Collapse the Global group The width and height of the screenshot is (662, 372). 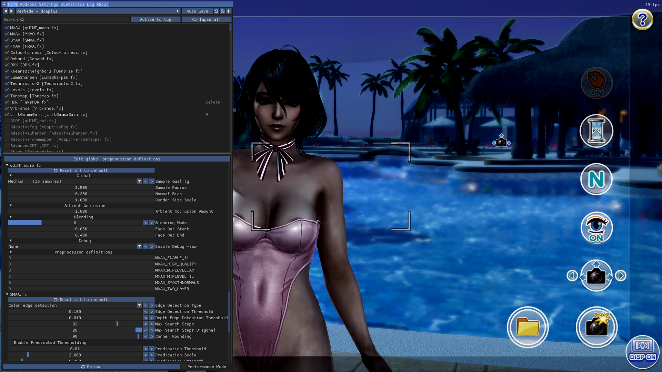[x=11, y=176]
